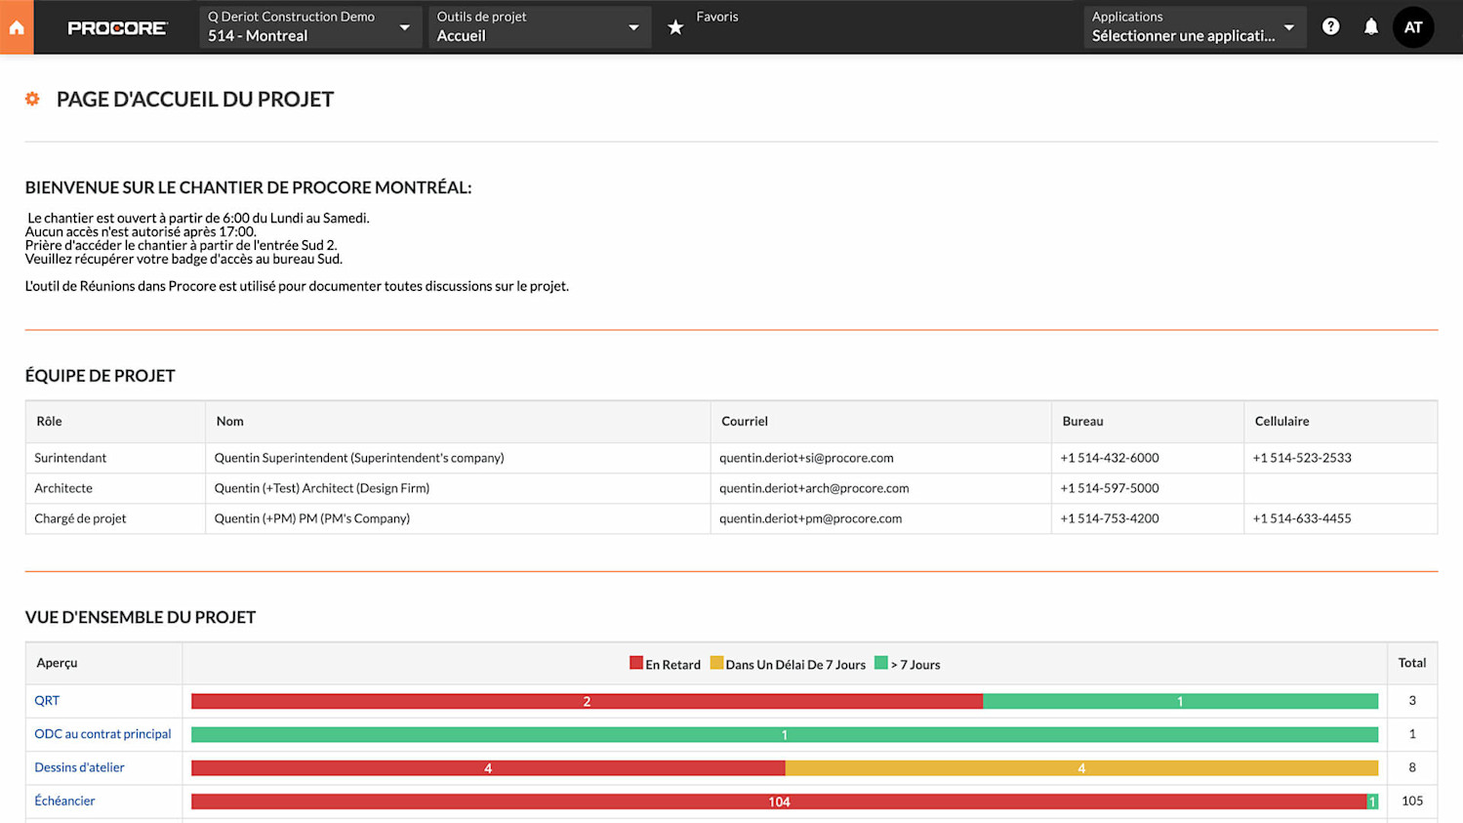Click the red Dessins d'atelier bar segment

point(488,768)
